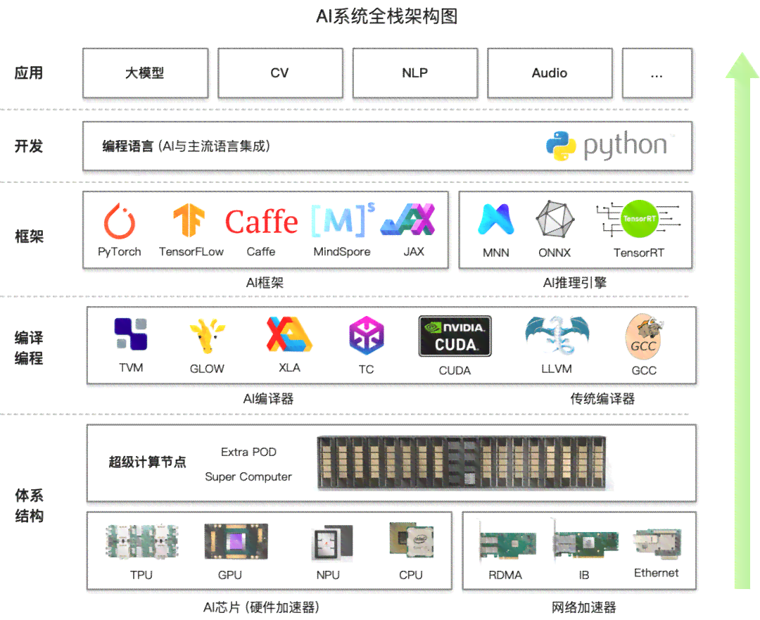
Task: Click the 开发 layer label
Action: [29, 146]
